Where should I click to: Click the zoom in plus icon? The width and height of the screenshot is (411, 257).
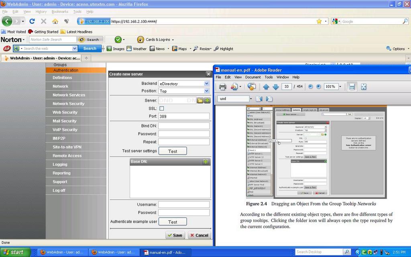(x=319, y=87)
